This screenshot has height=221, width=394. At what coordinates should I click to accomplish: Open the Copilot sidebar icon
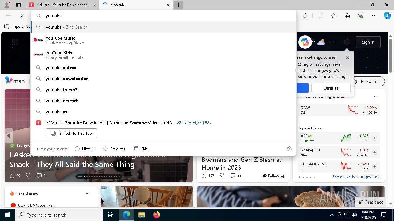point(387,16)
